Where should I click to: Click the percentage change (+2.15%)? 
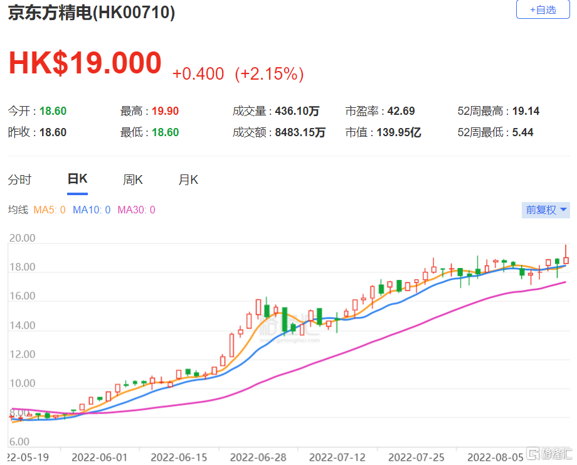point(269,74)
